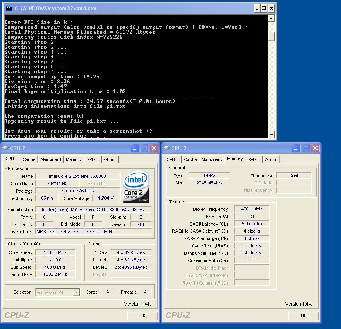Click the Specification field text
The width and height of the screenshot is (341, 329).
point(93,210)
